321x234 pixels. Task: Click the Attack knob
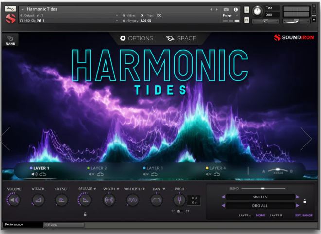(38, 200)
